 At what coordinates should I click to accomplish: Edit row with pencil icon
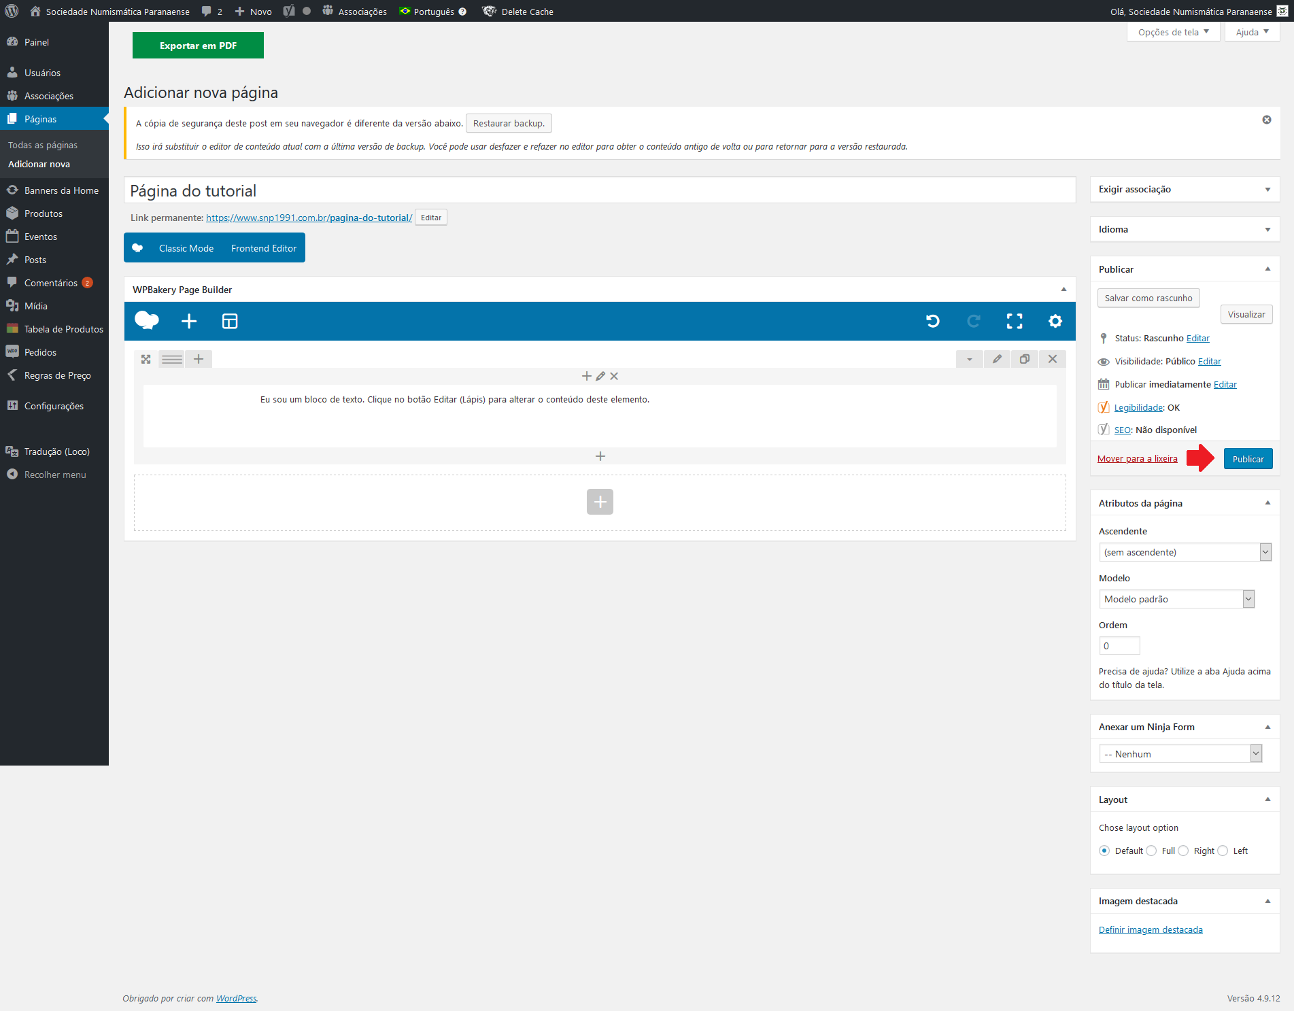point(997,359)
